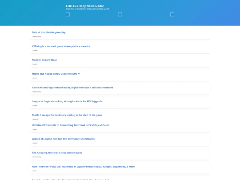Open Diablo II backstory recap article
The height and width of the screenshot is (180, 240).
pos(67,115)
